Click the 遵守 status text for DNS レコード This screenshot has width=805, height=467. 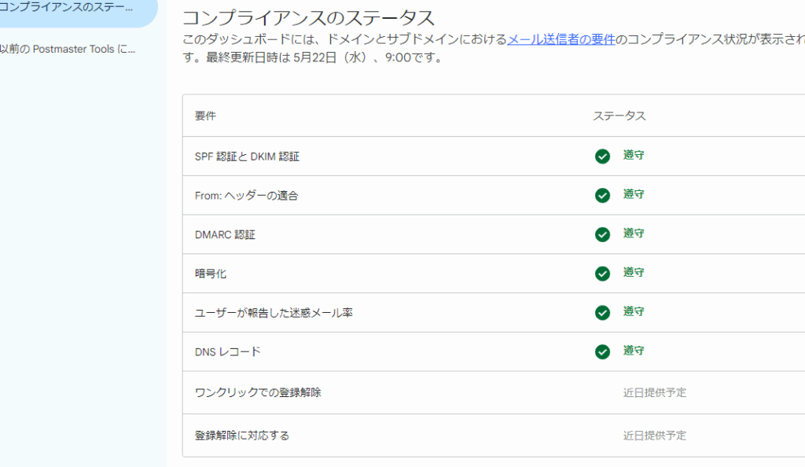(x=634, y=351)
